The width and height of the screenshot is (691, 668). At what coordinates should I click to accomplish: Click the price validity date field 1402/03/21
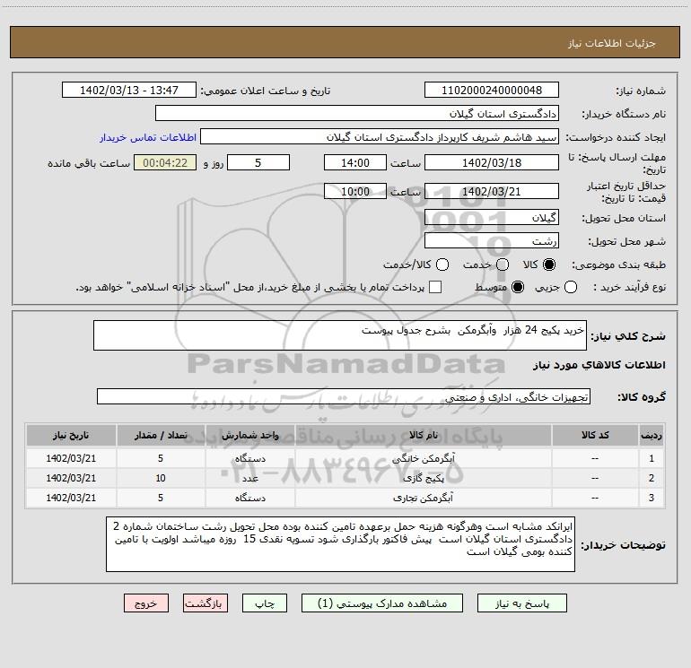click(492, 191)
